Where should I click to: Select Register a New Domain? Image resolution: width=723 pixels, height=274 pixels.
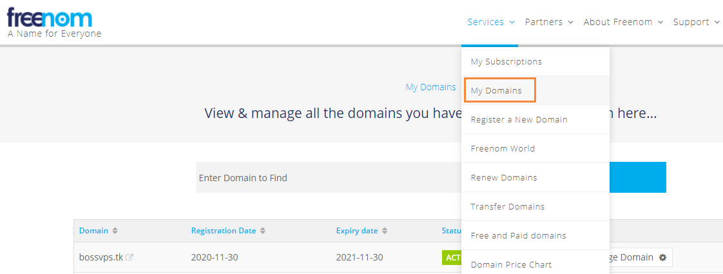pyautogui.click(x=519, y=120)
